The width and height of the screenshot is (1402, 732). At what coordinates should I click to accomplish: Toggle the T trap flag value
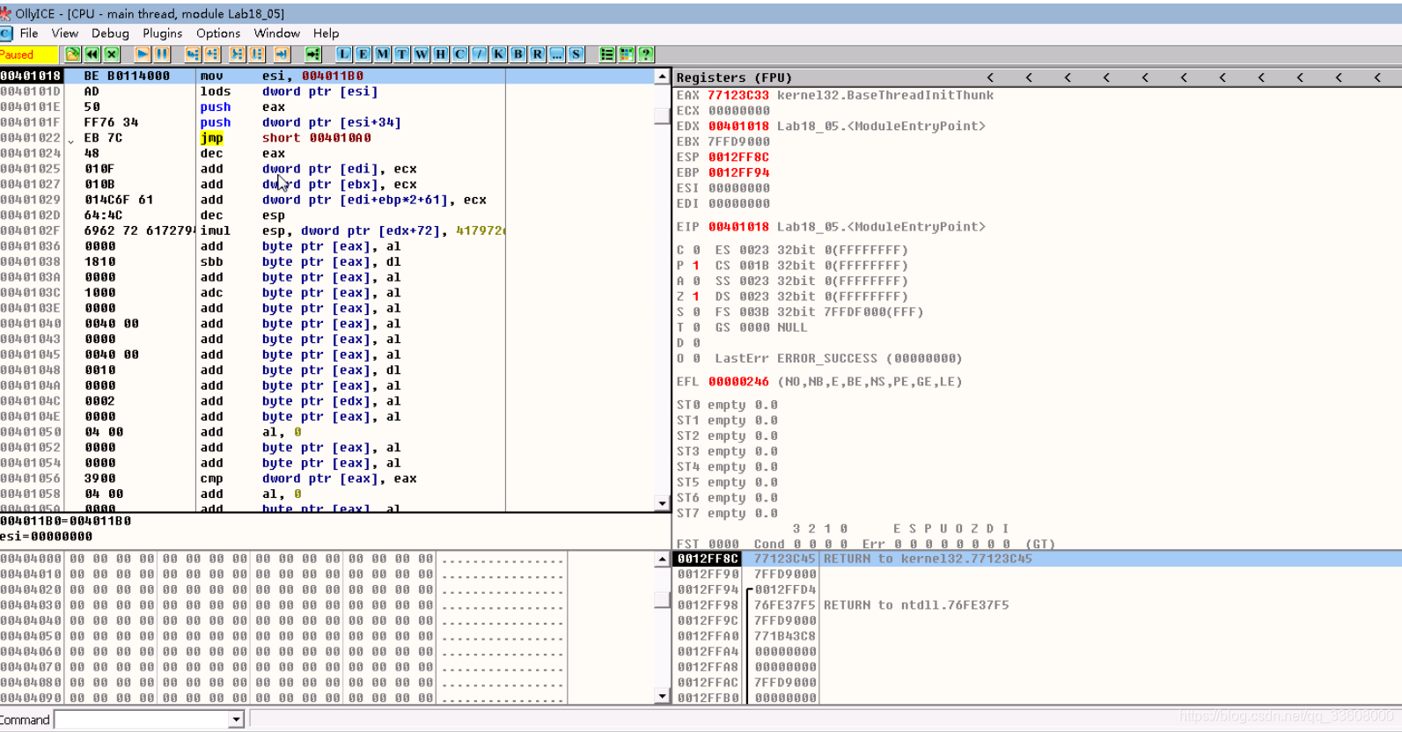tap(696, 327)
